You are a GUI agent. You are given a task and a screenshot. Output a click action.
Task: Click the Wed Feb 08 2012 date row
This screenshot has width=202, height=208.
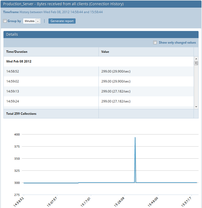[x=98, y=61]
